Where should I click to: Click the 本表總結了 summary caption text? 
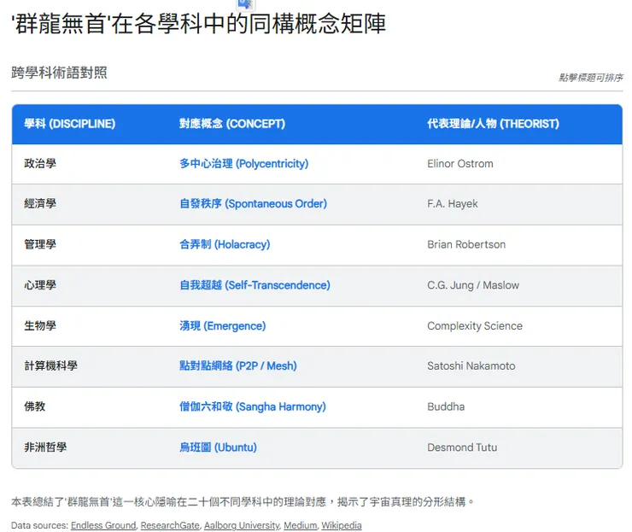coord(243,502)
